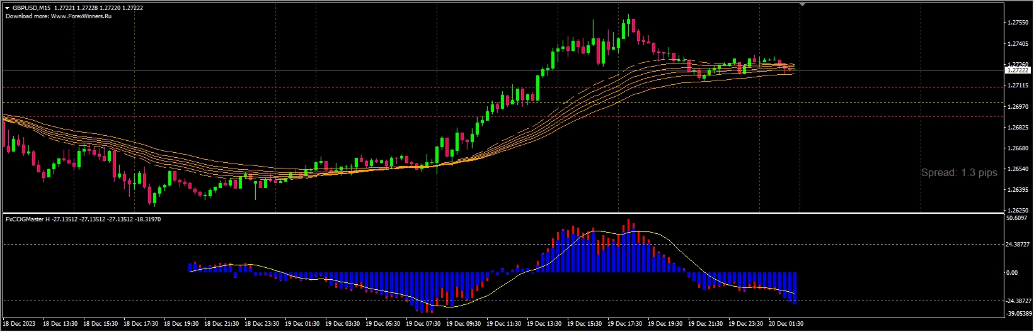Click the 20 Dec 01:30 time label
This screenshot has height=332, width=1034.
click(x=786, y=324)
